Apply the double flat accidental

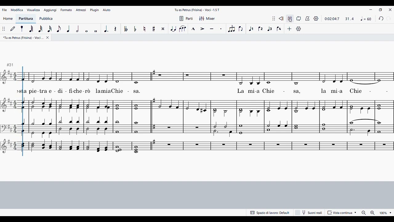coord(126,29)
